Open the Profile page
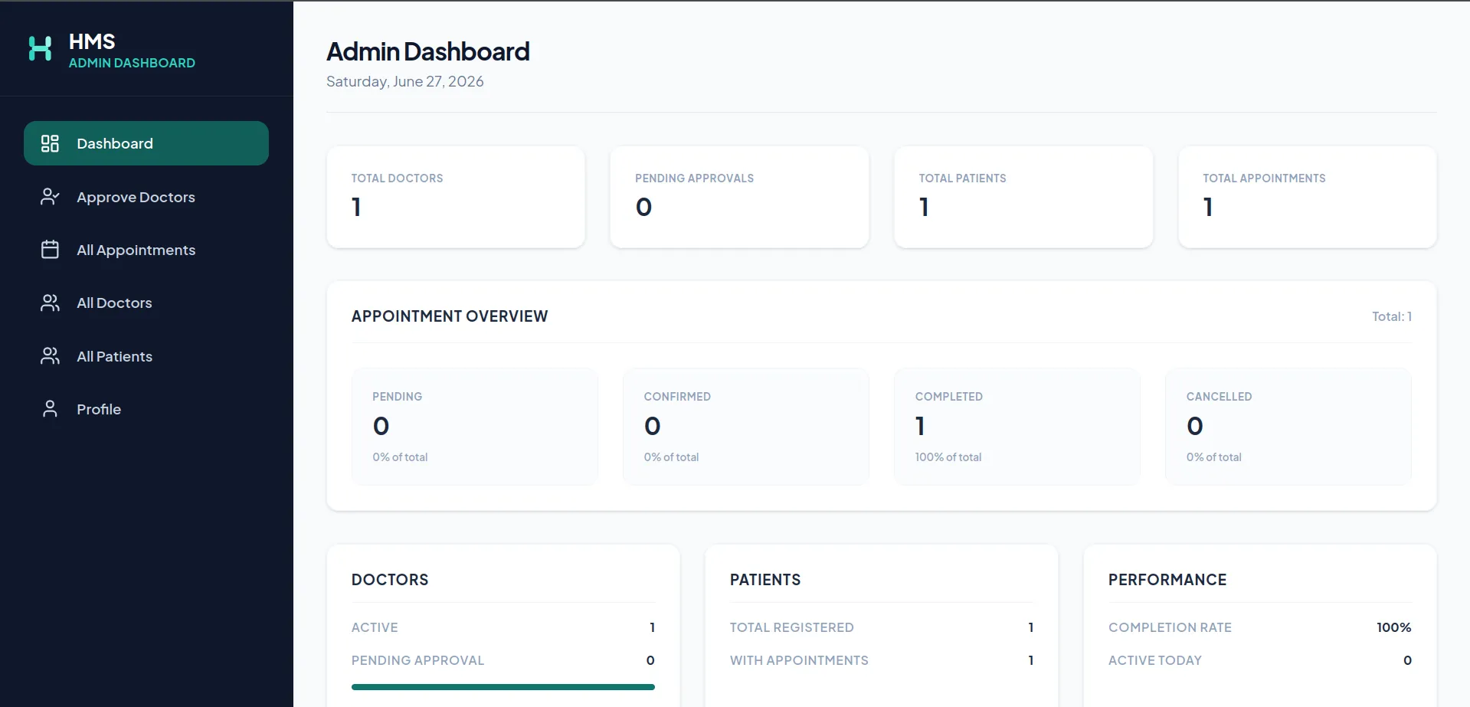 (x=146, y=409)
